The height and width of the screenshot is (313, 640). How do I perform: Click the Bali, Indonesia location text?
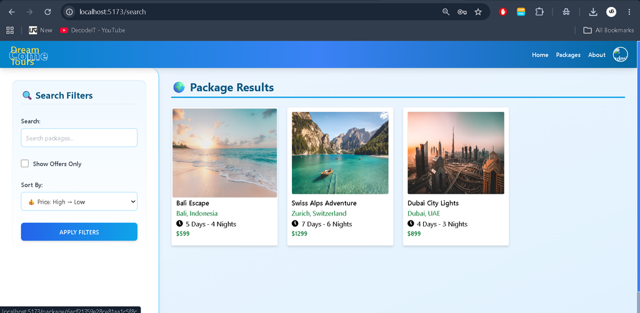click(197, 214)
